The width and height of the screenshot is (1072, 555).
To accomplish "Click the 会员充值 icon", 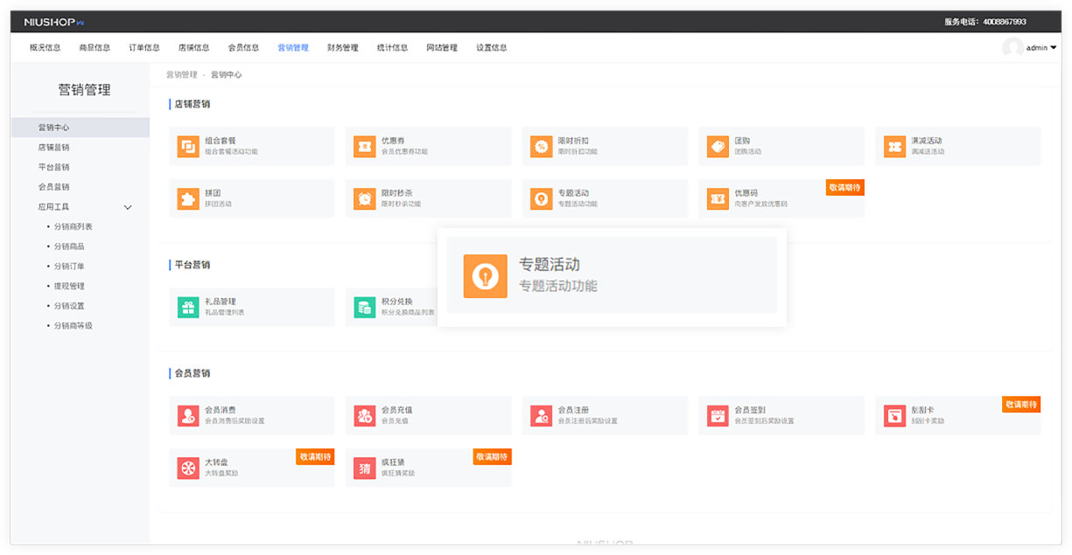I will (x=365, y=416).
